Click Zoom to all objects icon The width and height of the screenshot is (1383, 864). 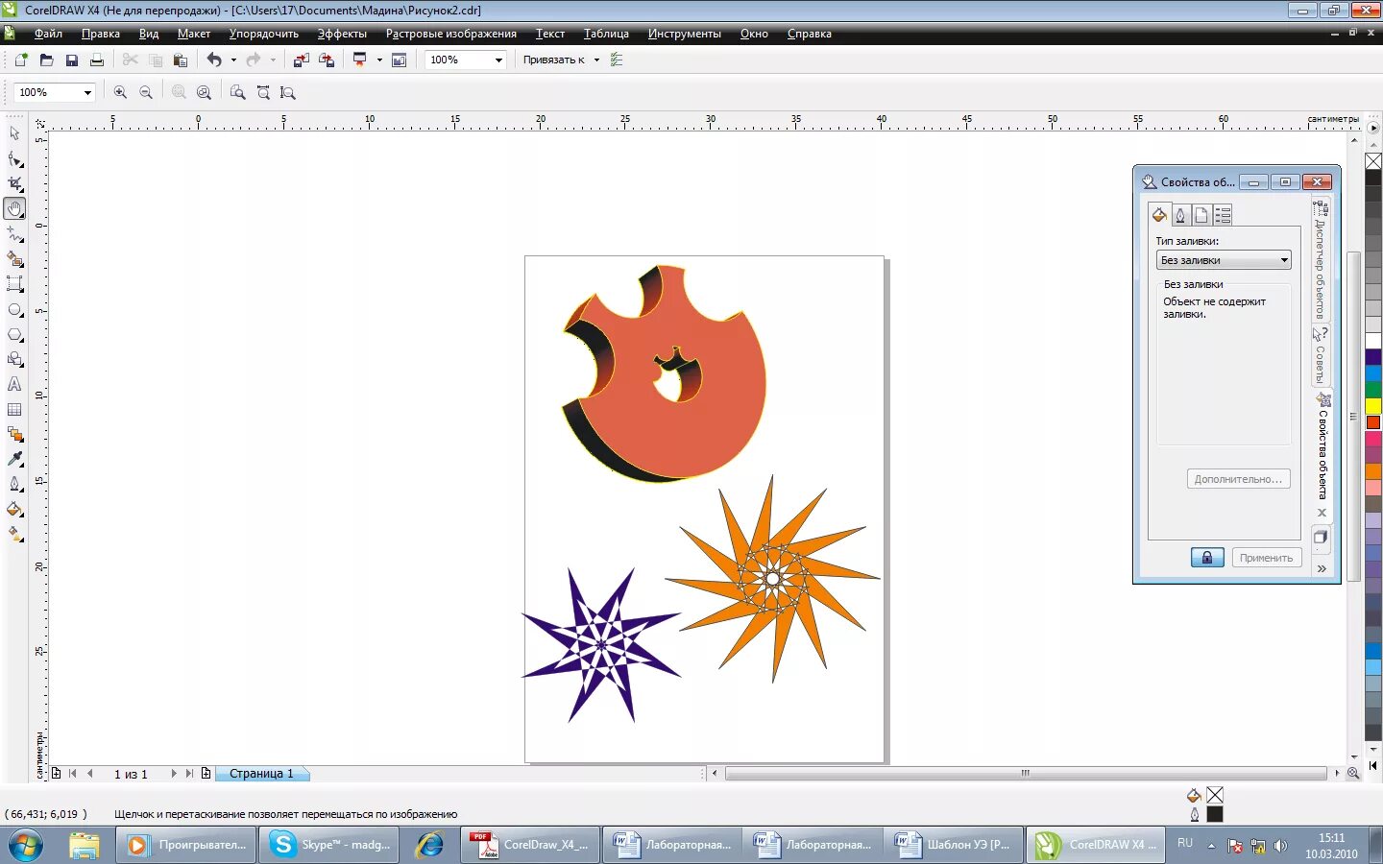(204, 92)
